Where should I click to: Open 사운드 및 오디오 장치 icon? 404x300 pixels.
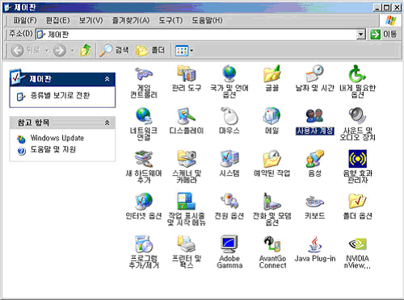click(x=357, y=116)
